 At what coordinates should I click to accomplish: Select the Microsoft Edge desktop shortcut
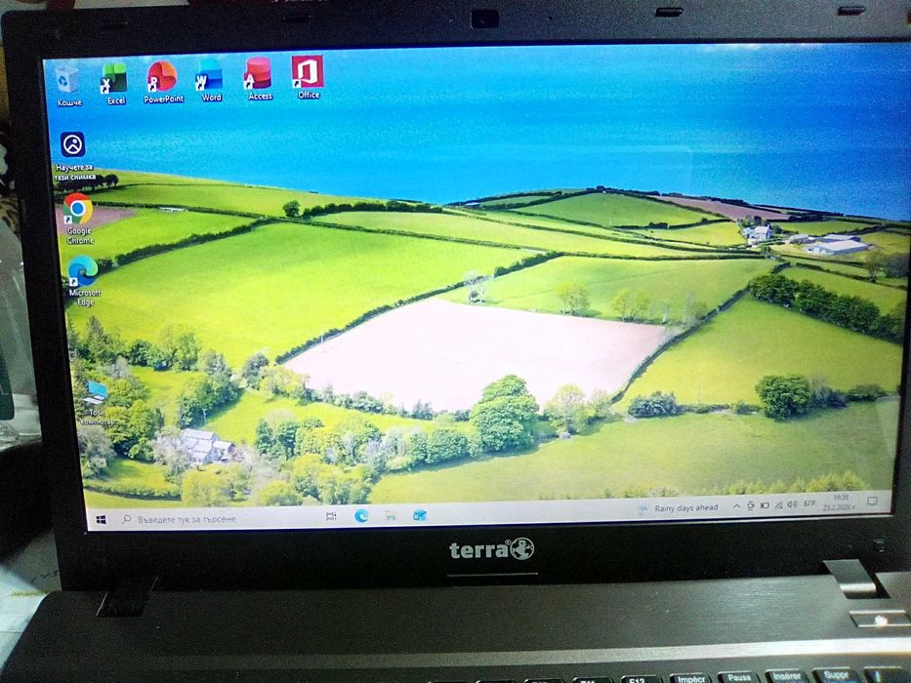tap(84, 281)
